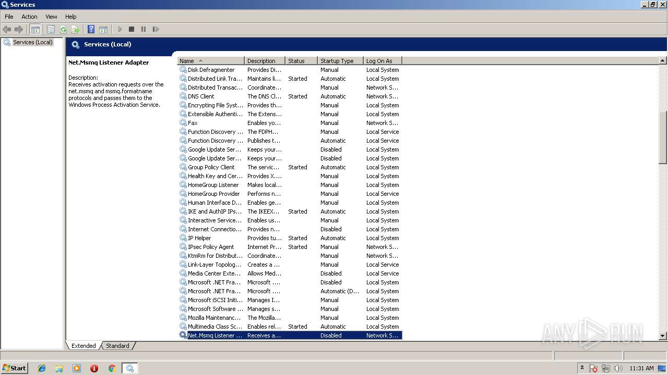Open the View menu
Image resolution: width=668 pixels, height=375 pixels.
point(51,17)
